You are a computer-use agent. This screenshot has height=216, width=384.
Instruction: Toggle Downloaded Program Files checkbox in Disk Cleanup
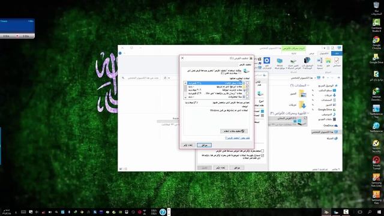pyautogui.click(x=247, y=86)
